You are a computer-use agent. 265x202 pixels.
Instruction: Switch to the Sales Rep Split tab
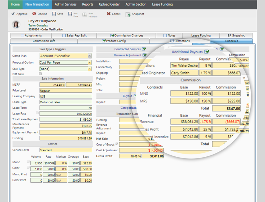coord(74,36)
